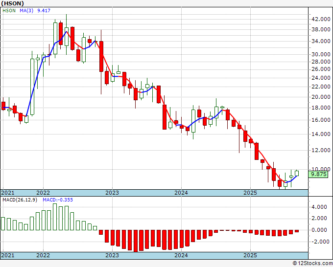This screenshot has width=333, height=267.
Task: Click the latest candlestick at far right
Action: point(297,173)
